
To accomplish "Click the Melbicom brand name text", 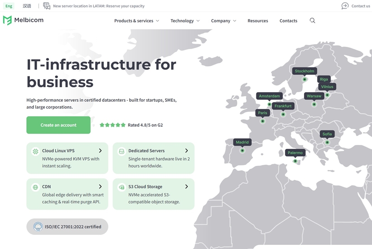I will pyautogui.click(x=29, y=20).
